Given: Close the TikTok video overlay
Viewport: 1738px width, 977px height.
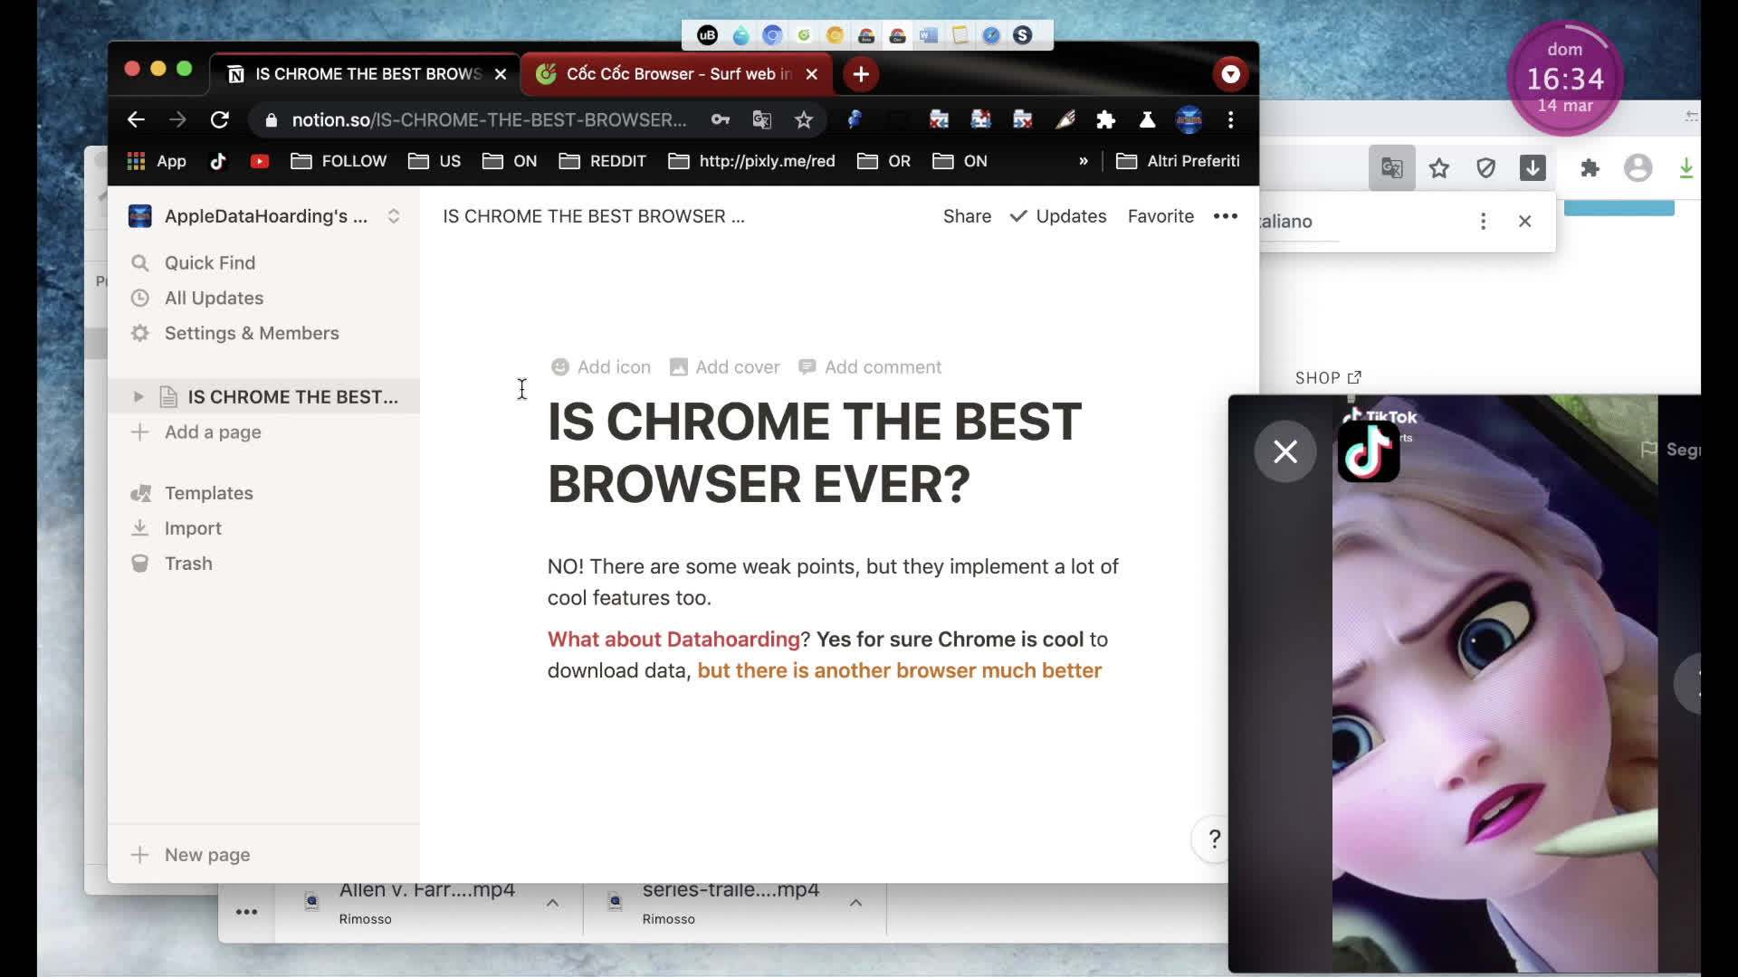Looking at the screenshot, I should click(x=1284, y=451).
